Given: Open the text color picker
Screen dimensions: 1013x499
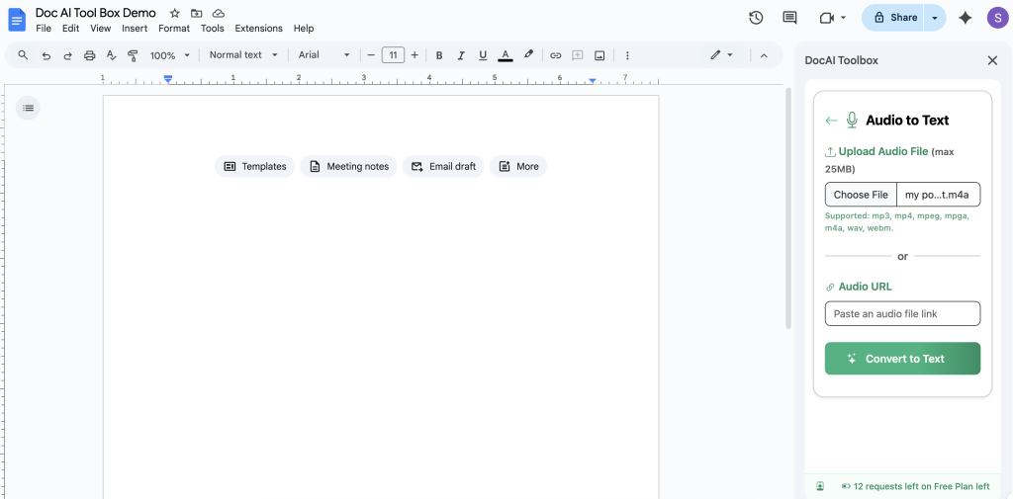Looking at the screenshot, I should point(506,55).
